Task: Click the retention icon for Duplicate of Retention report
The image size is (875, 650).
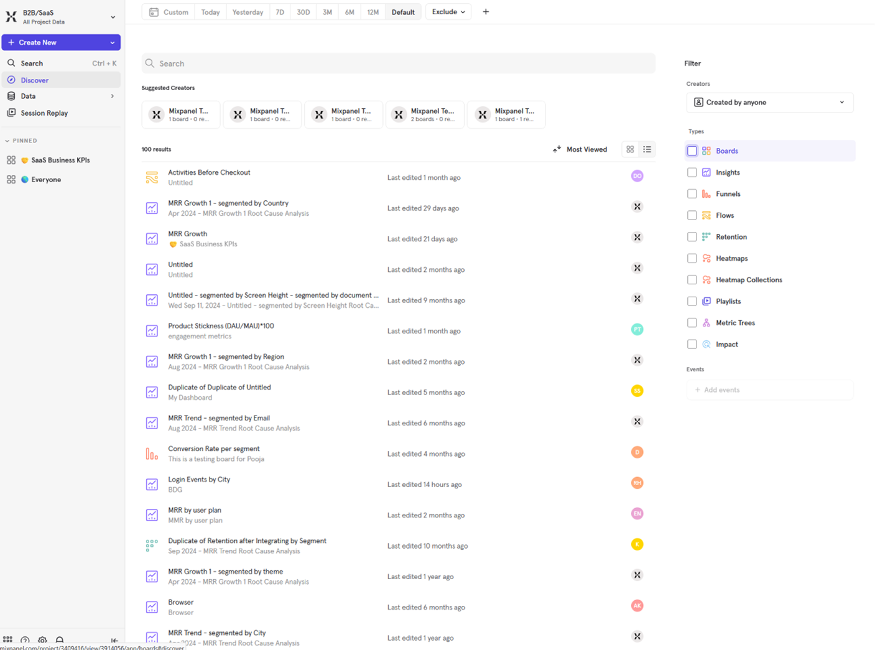Action: [x=152, y=546]
